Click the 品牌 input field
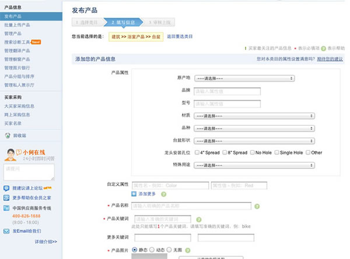The image size is (350, 259). click(x=227, y=91)
